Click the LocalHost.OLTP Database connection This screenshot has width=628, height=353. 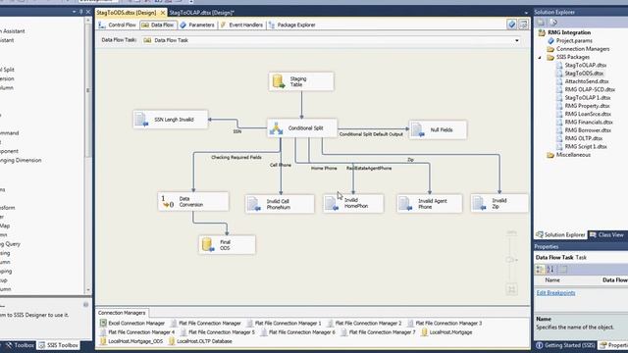[x=200, y=341]
